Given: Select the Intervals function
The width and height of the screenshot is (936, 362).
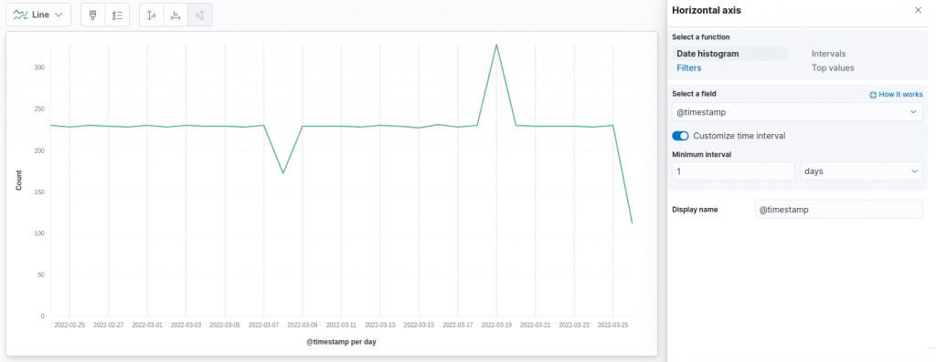Looking at the screenshot, I should coord(828,54).
